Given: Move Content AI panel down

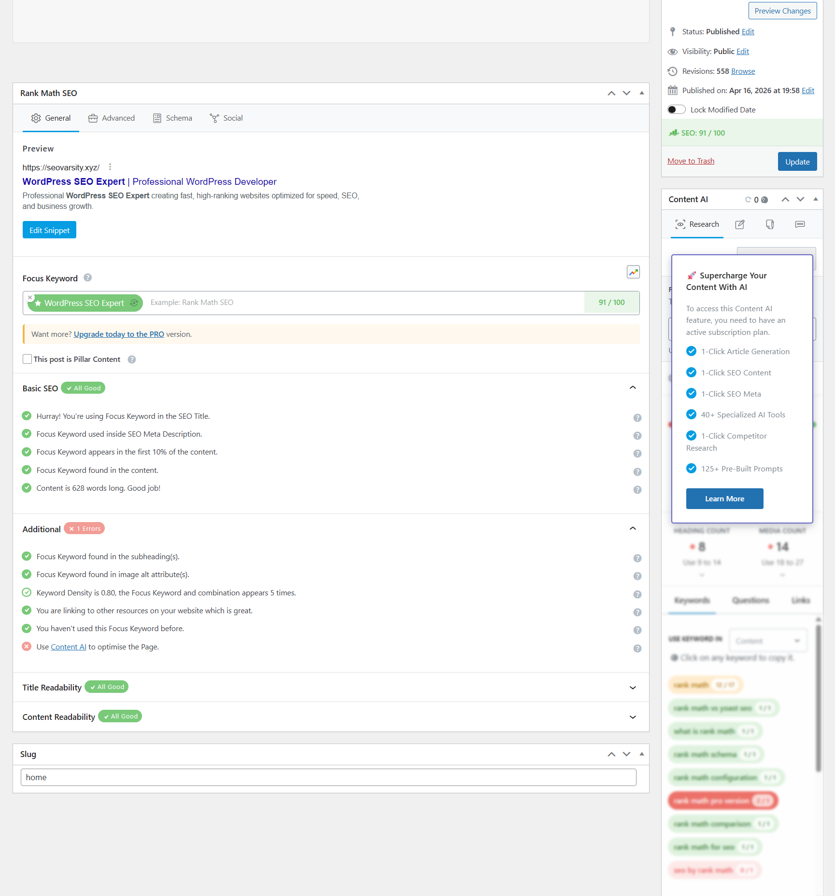Looking at the screenshot, I should [800, 199].
